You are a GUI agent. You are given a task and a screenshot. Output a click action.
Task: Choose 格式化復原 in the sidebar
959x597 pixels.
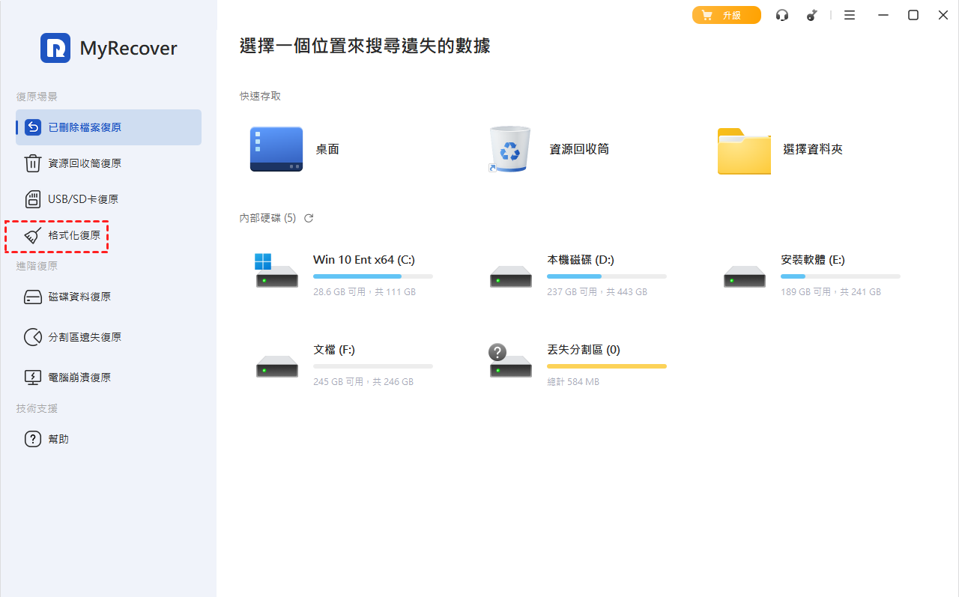tap(73, 236)
